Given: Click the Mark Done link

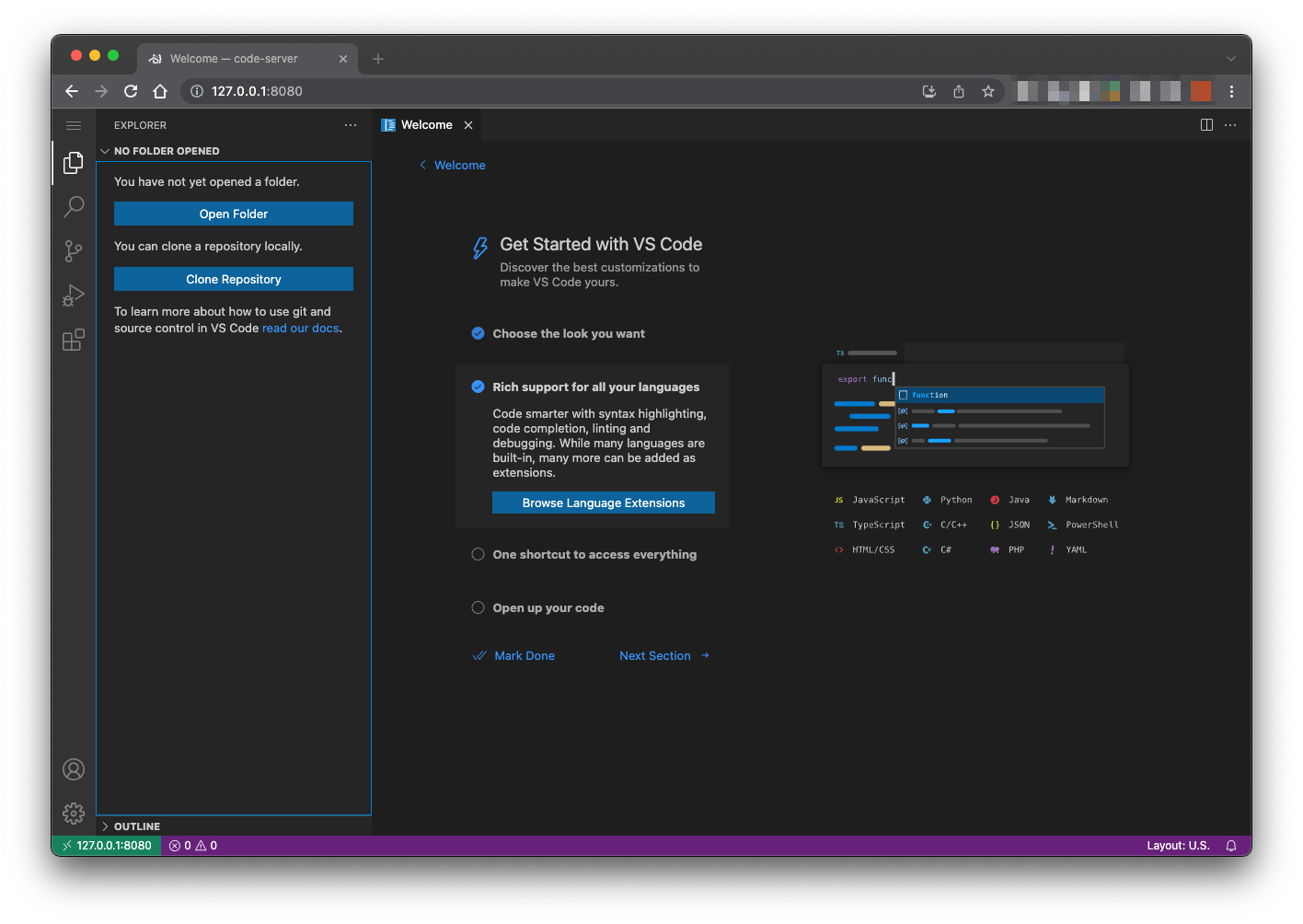Looking at the screenshot, I should (x=513, y=656).
